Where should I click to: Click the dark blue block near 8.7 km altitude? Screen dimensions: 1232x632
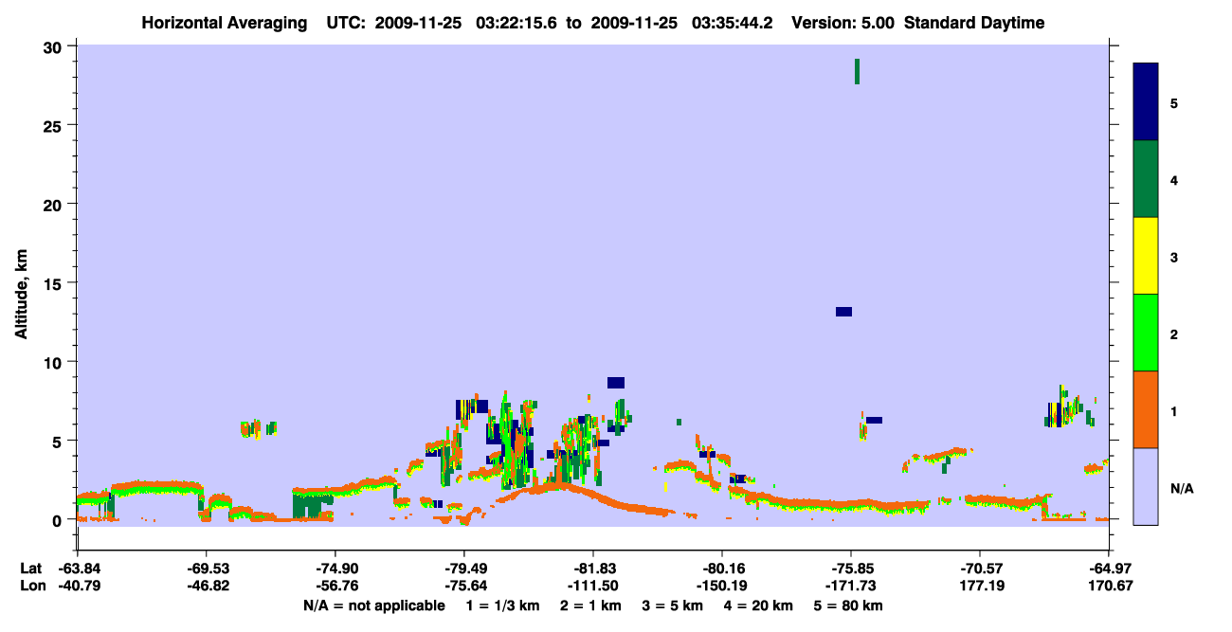(616, 383)
